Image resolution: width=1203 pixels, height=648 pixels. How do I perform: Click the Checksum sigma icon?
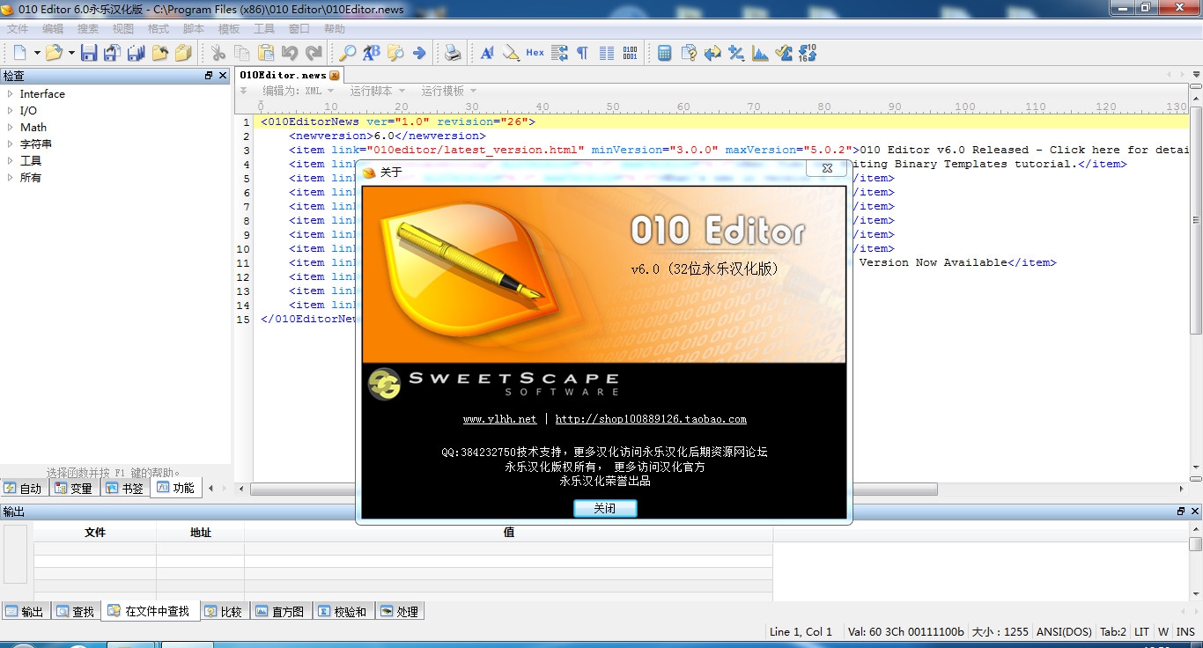(784, 53)
